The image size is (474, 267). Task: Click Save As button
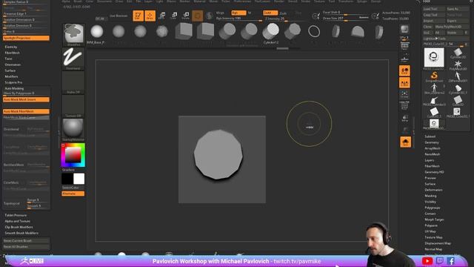pos(458,9)
